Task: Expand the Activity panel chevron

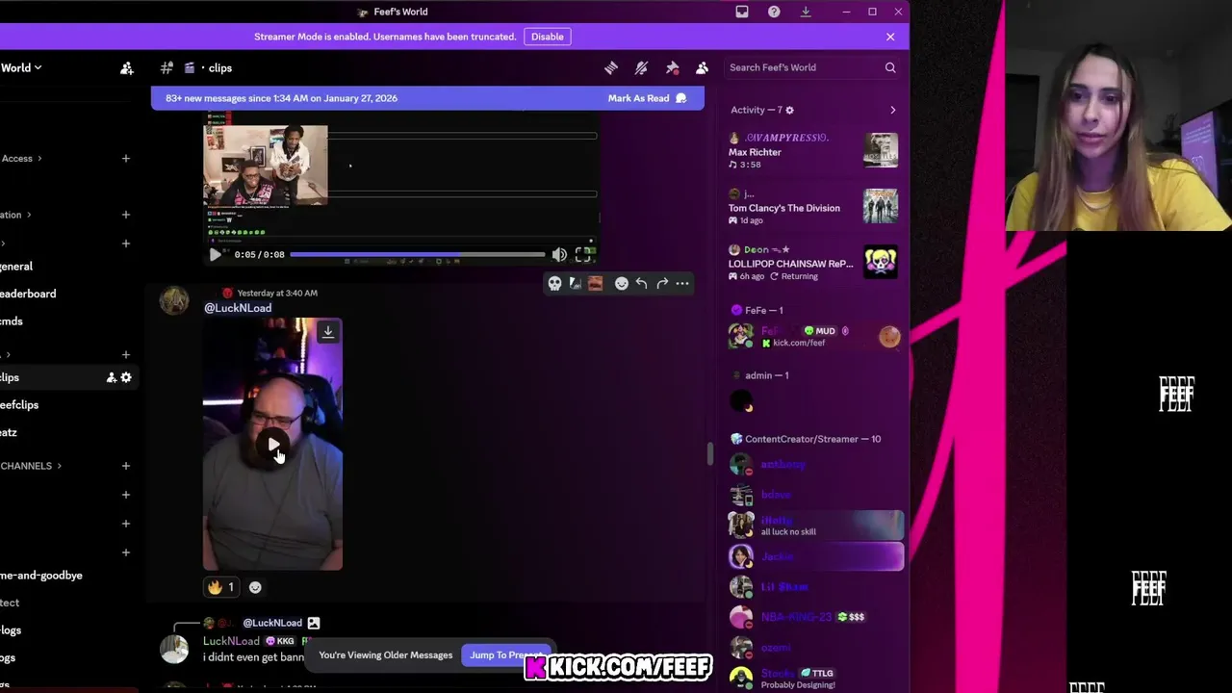Action: 892,110
